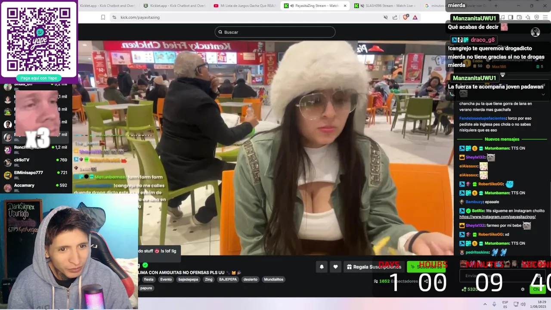Click the verified badge next to channel name

145,265
